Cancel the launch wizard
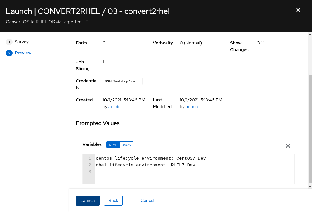Viewport: 312px width, 212px height. tap(147, 201)
